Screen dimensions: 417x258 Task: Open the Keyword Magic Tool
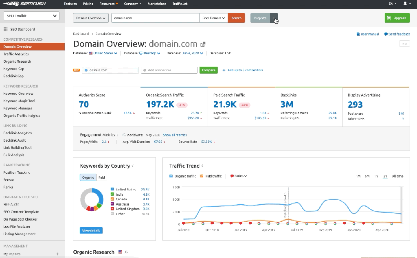coord(19,101)
